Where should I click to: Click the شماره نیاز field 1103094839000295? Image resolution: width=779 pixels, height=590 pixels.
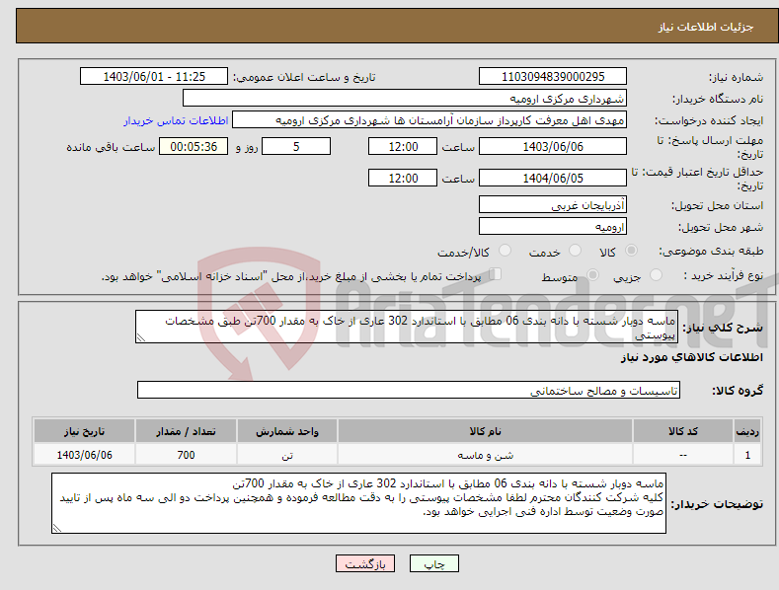click(553, 77)
